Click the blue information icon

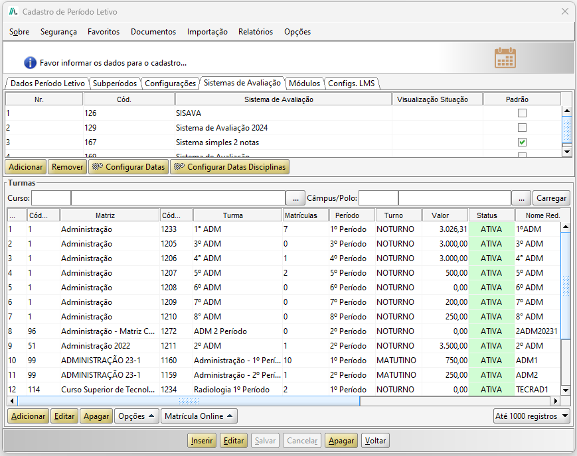click(x=30, y=63)
